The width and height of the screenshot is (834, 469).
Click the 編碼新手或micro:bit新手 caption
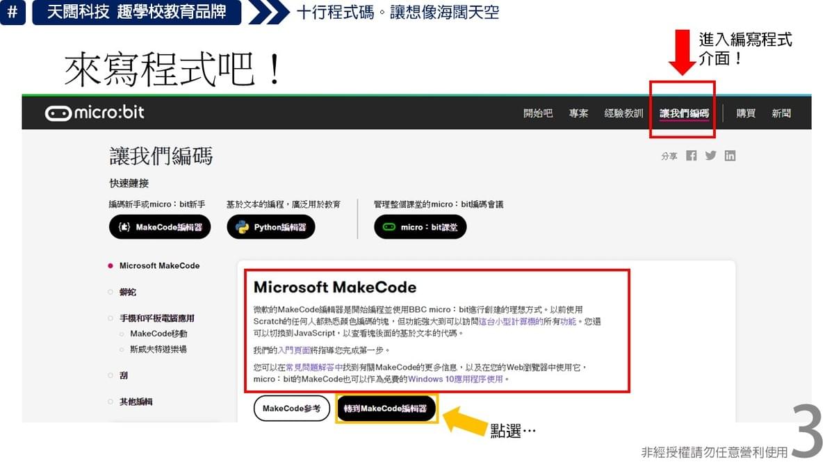click(157, 204)
